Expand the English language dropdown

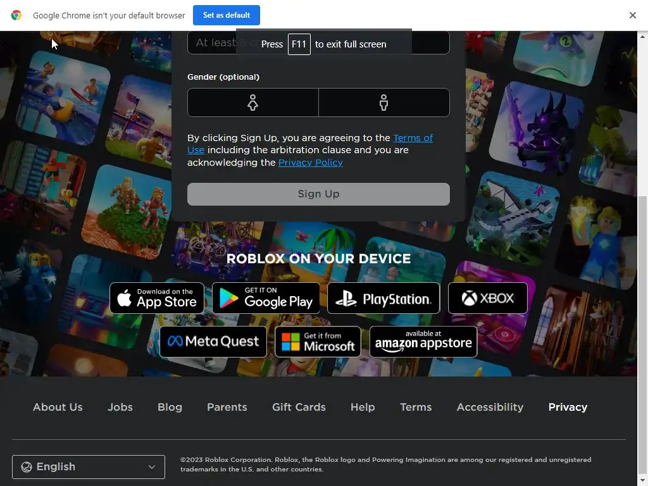point(89,467)
